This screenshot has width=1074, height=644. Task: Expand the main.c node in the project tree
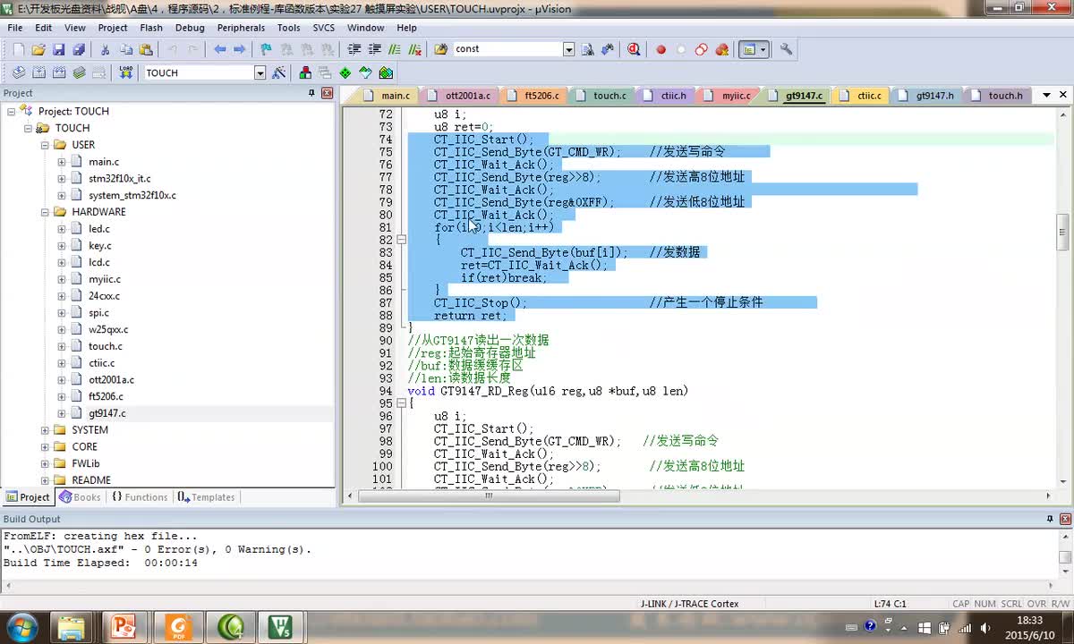[62, 162]
